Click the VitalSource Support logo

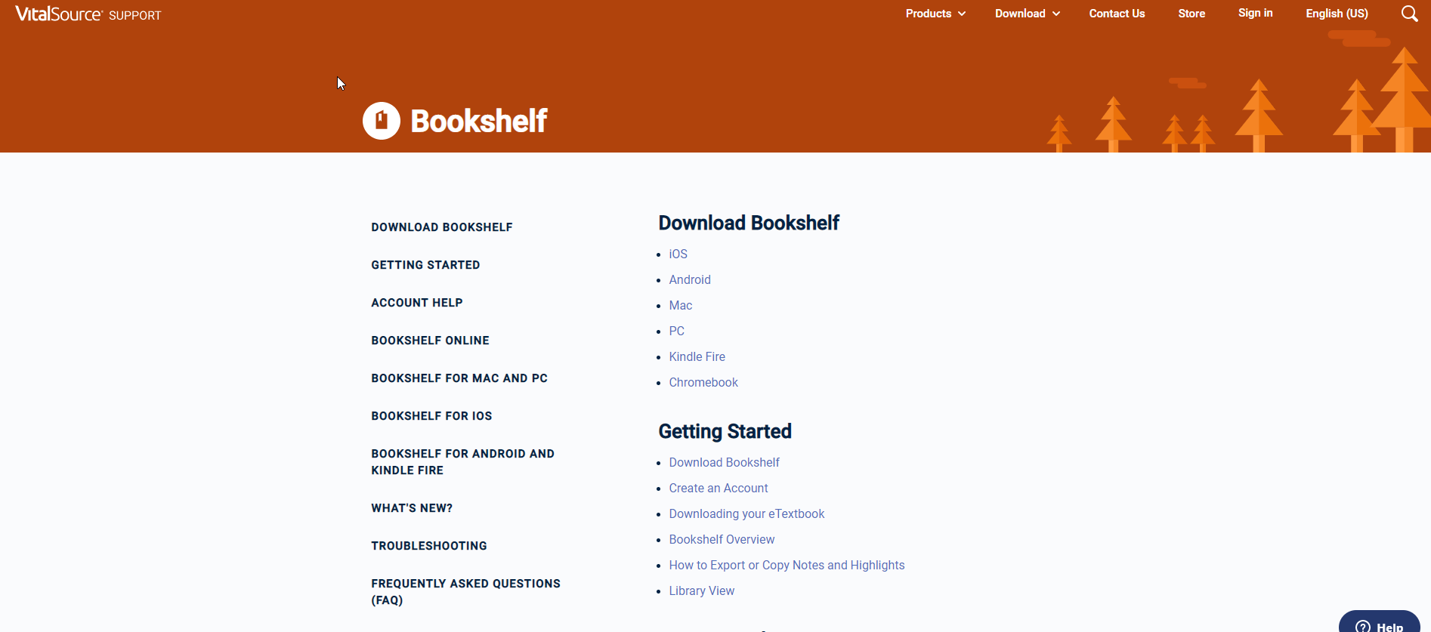click(88, 14)
